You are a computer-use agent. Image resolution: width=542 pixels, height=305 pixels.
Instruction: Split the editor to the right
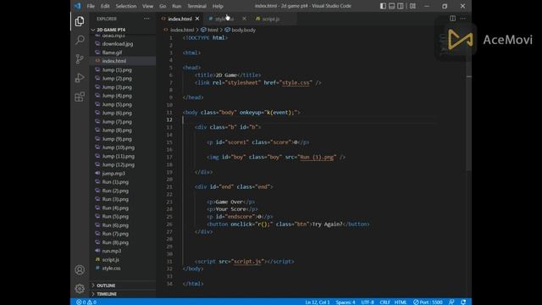click(x=452, y=19)
